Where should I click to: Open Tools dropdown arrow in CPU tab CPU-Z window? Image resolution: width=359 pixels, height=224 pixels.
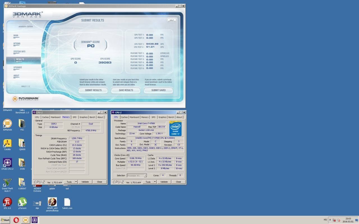click(155, 182)
